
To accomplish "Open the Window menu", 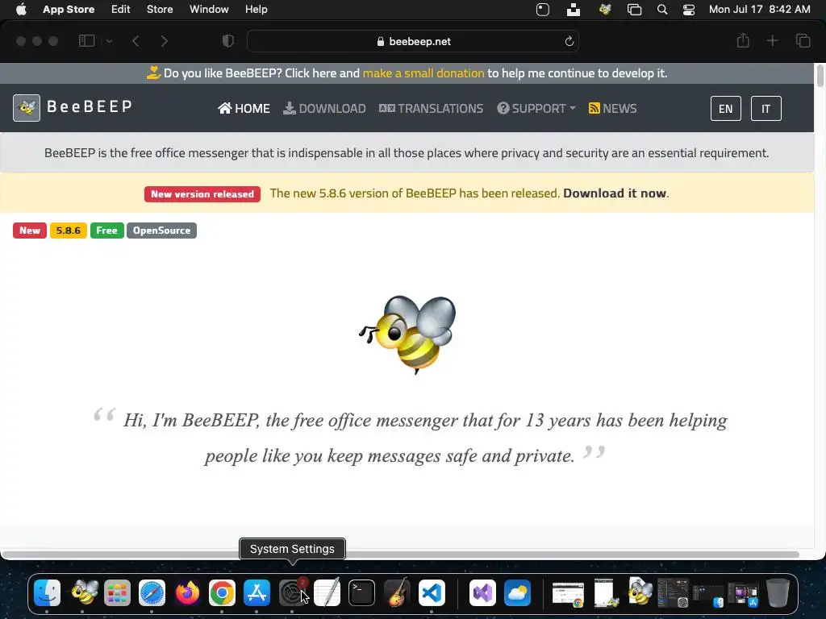I will [209, 9].
